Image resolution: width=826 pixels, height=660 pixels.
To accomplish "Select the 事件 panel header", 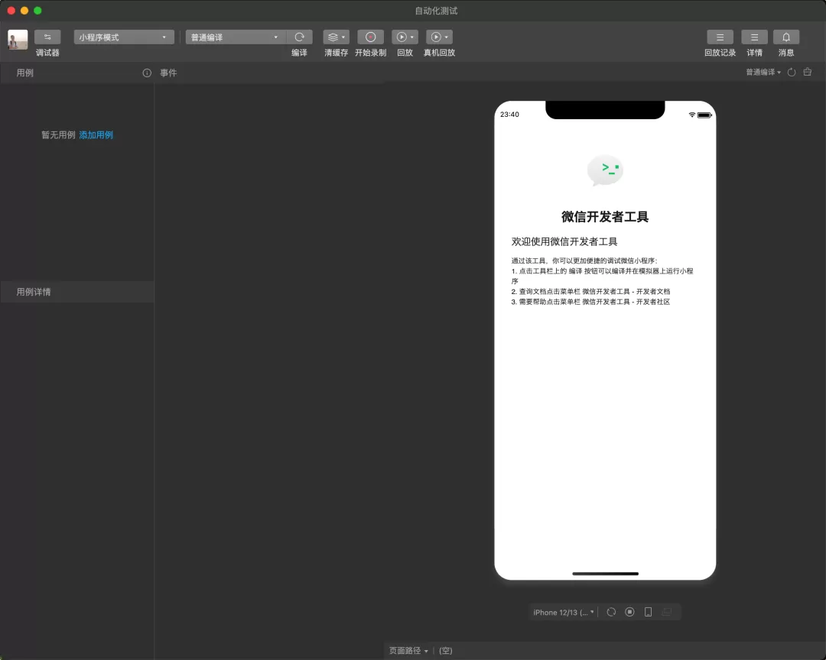I will point(168,73).
